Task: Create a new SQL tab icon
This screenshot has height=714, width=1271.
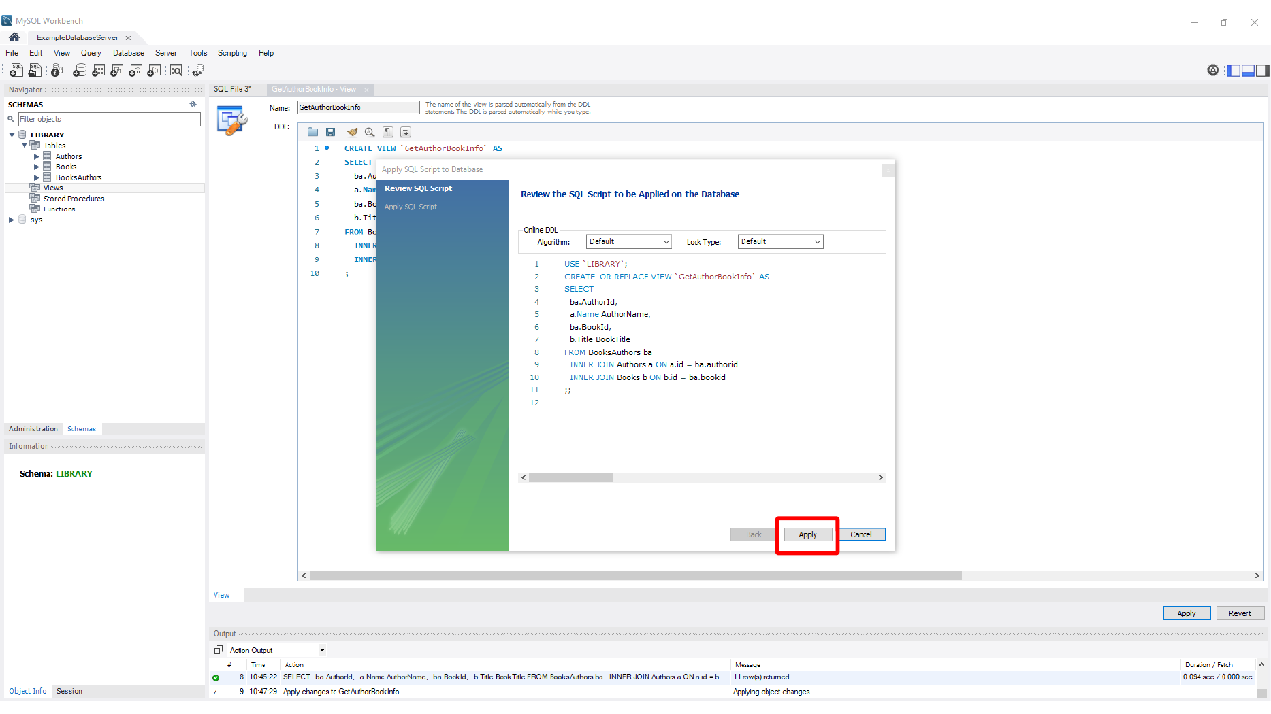Action: [16, 70]
